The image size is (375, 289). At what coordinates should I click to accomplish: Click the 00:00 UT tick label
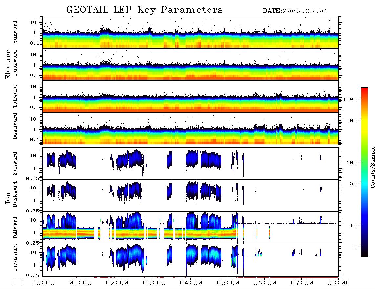click(43, 283)
